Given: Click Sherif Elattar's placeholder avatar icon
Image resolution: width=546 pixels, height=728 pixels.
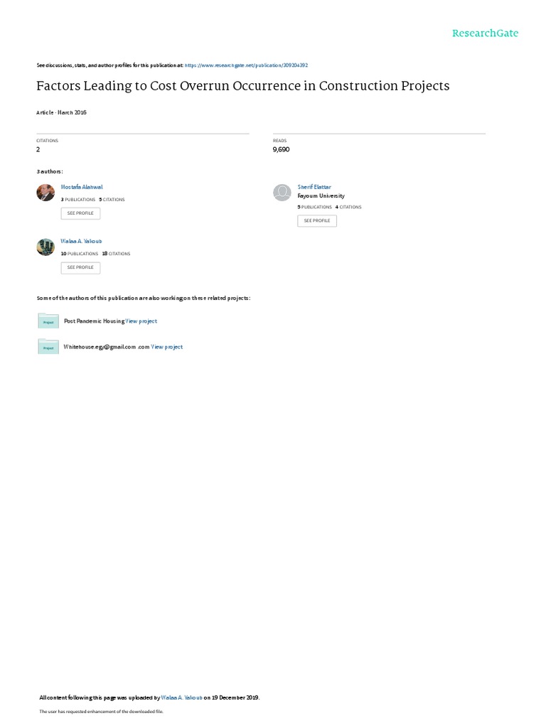Looking at the screenshot, I should 282,192.
